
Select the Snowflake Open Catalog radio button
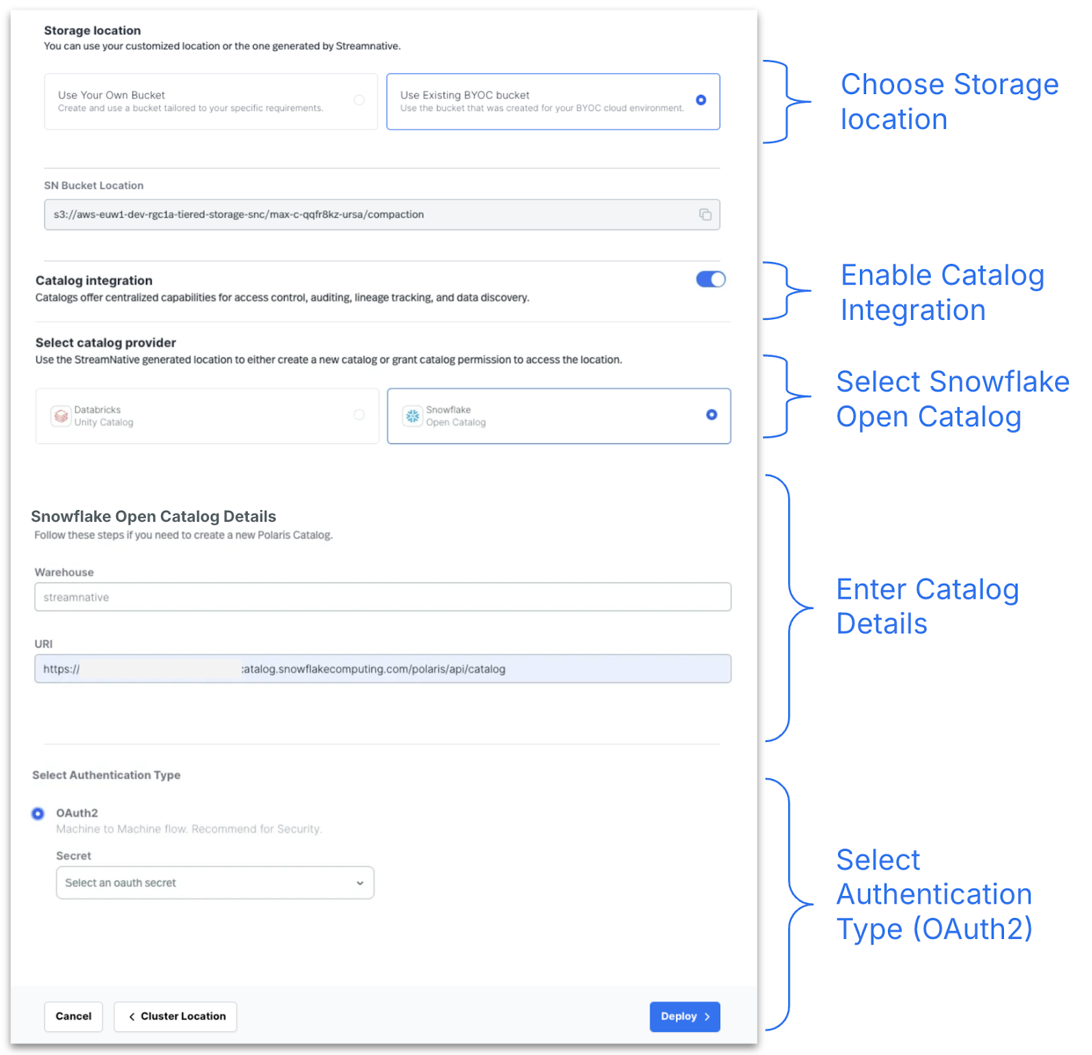pos(711,415)
